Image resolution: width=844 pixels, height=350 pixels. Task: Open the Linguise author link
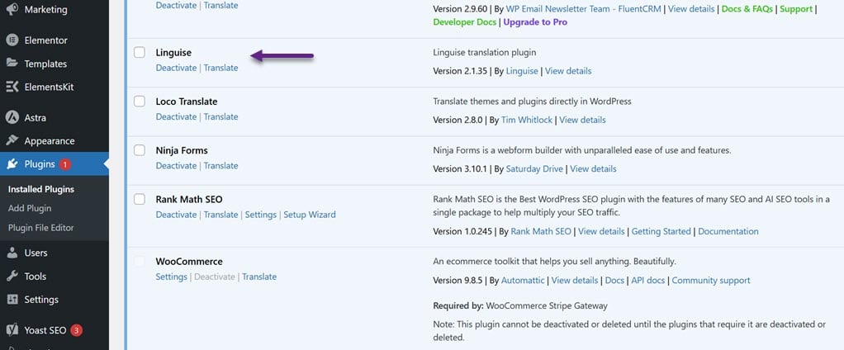pos(522,71)
